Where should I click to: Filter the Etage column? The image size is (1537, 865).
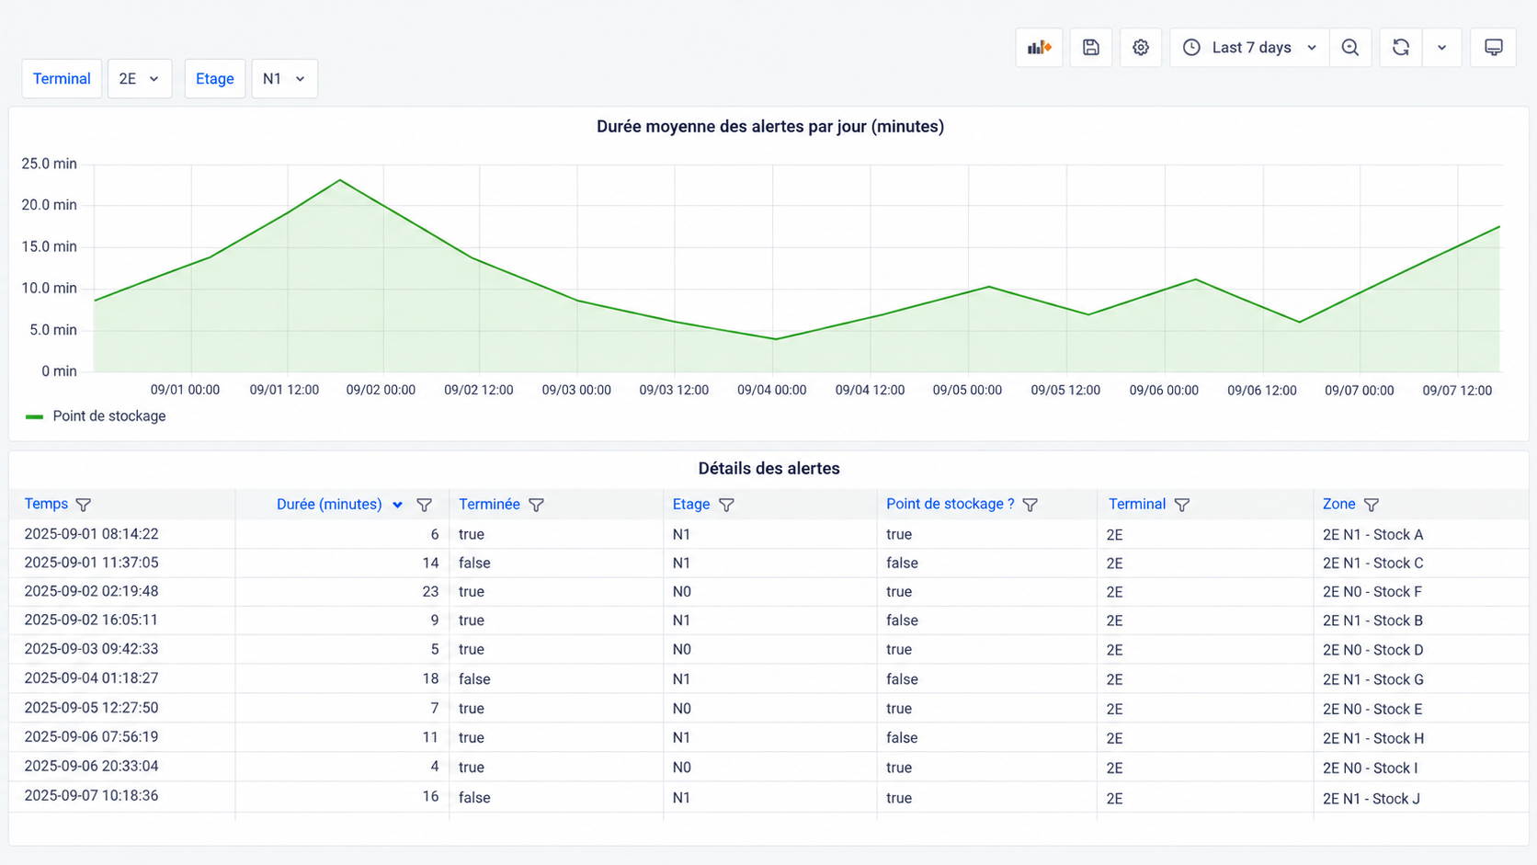point(726,505)
